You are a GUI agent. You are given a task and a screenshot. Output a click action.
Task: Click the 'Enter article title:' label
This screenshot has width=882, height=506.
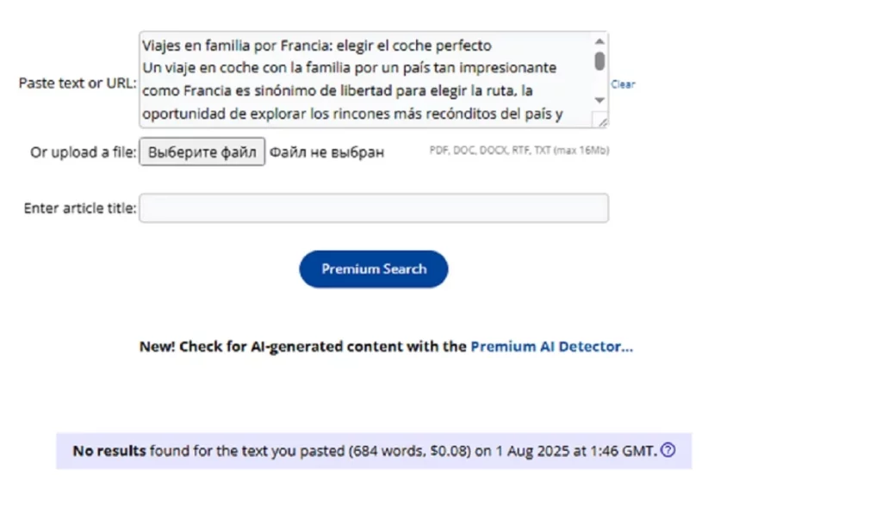80,208
